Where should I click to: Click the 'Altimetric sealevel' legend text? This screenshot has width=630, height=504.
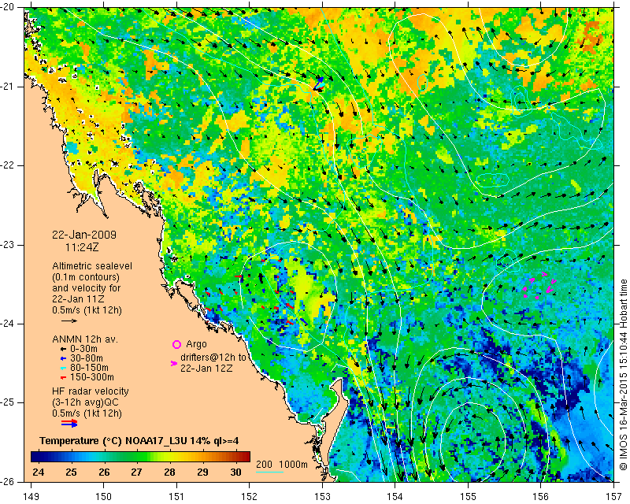pyautogui.click(x=92, y=266)
